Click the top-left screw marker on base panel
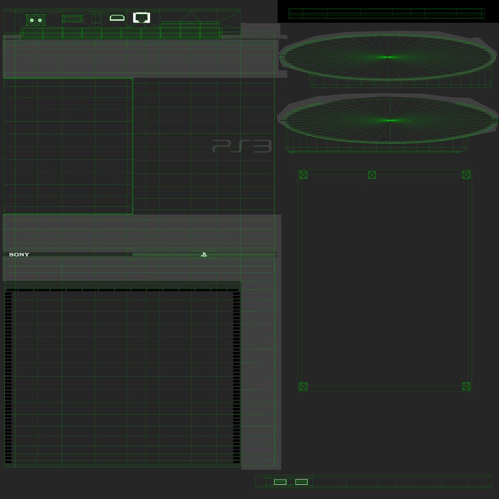The height and width of the screenshot is (499, 499). click(303, 175)
